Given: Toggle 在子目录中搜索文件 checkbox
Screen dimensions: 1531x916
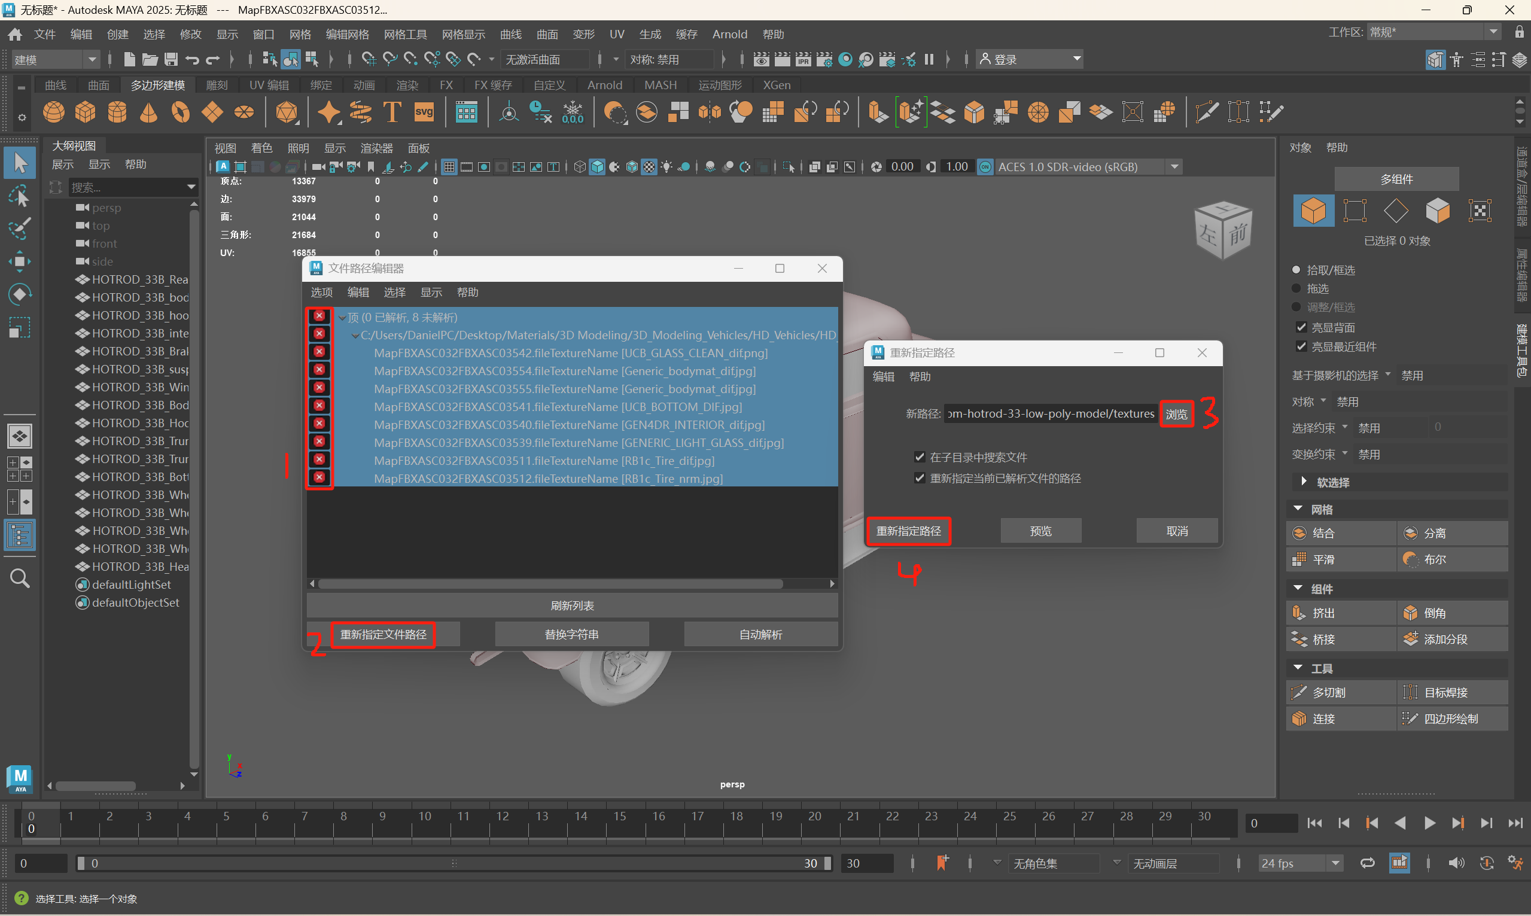Looking at the screenshot, I should pos(920,457).
